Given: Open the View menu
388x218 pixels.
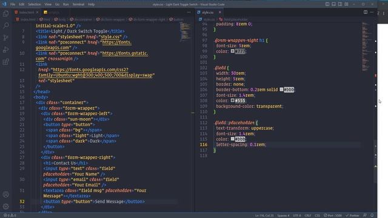Looking at the screenshot, I should [48, 4].
